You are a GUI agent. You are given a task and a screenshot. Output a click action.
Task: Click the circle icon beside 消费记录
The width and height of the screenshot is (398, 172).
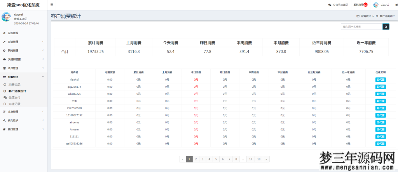click(5, 85)
